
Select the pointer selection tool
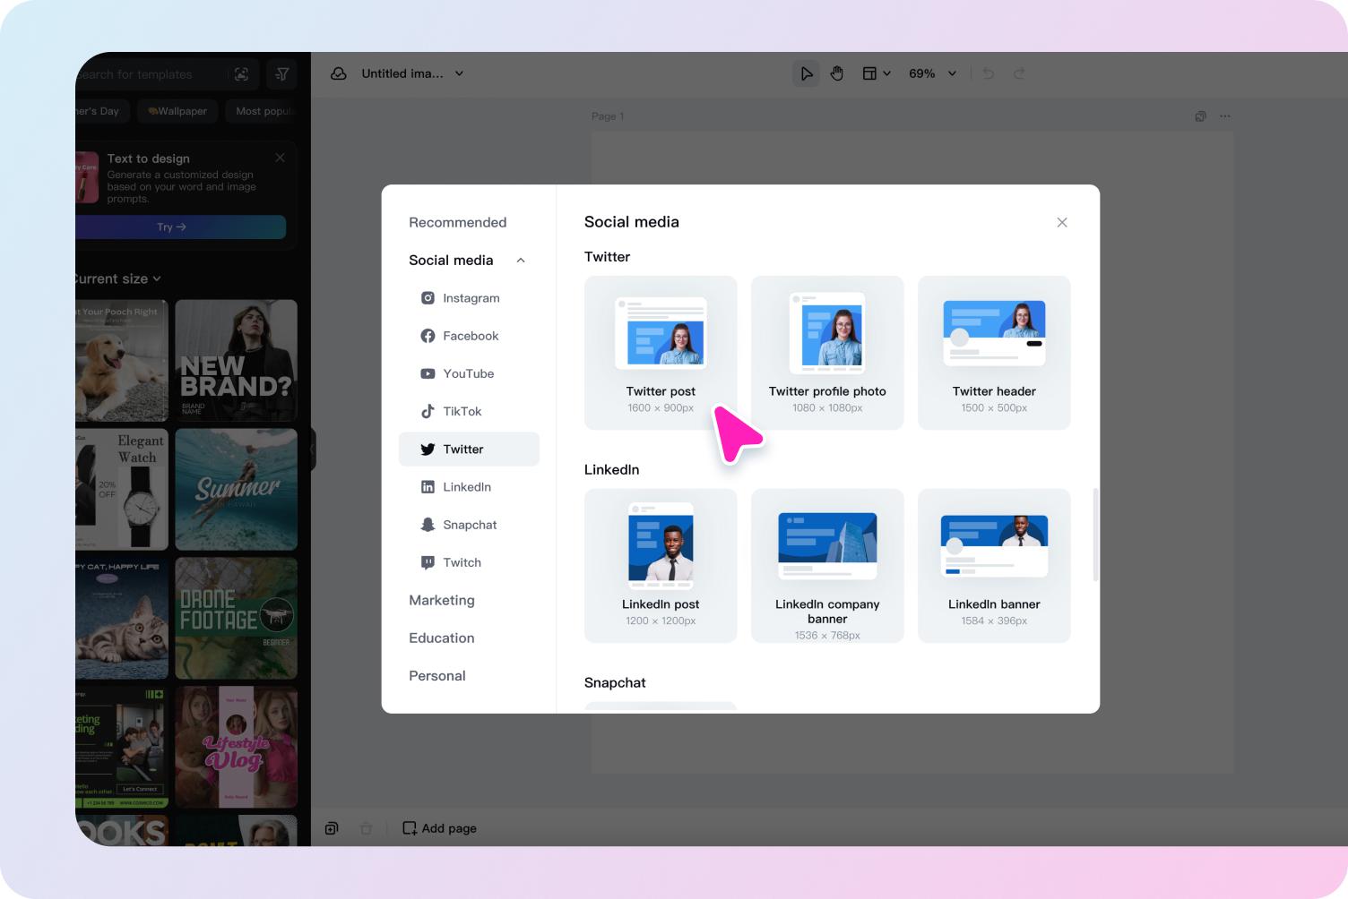pos(806,73)
